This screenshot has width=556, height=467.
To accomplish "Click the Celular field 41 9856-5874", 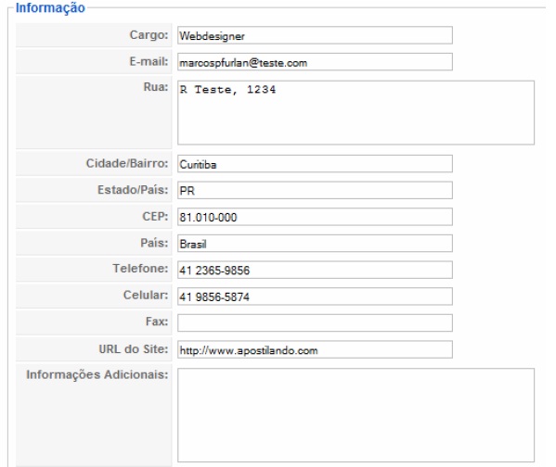I will pyautogui.click(x=315, y=297).
